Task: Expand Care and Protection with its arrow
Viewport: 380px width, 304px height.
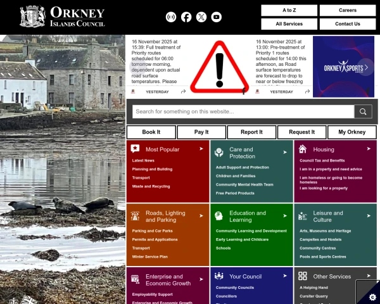Action: 285,152
